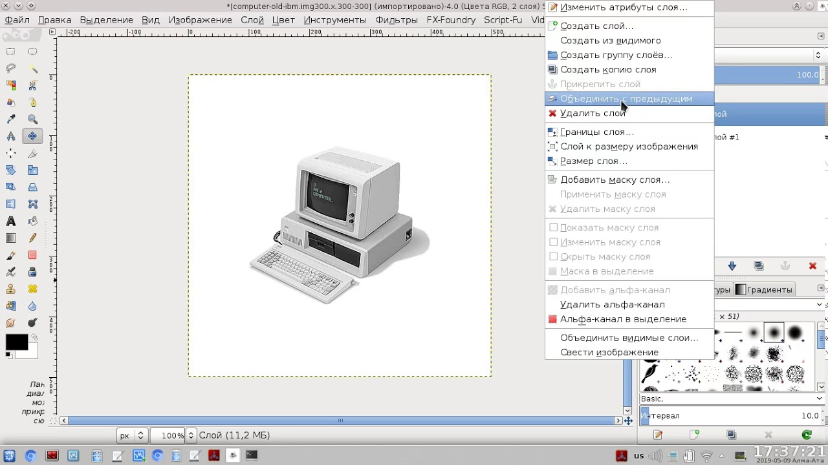Viewport: 828px width, 465px height.
Task: Switch to the Градиенты tab
Action: pyautogui.click(x=764, y=290)
